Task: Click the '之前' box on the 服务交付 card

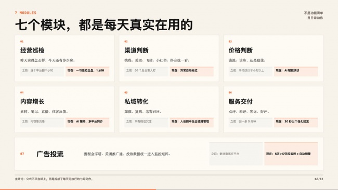Action: [251, 122]
